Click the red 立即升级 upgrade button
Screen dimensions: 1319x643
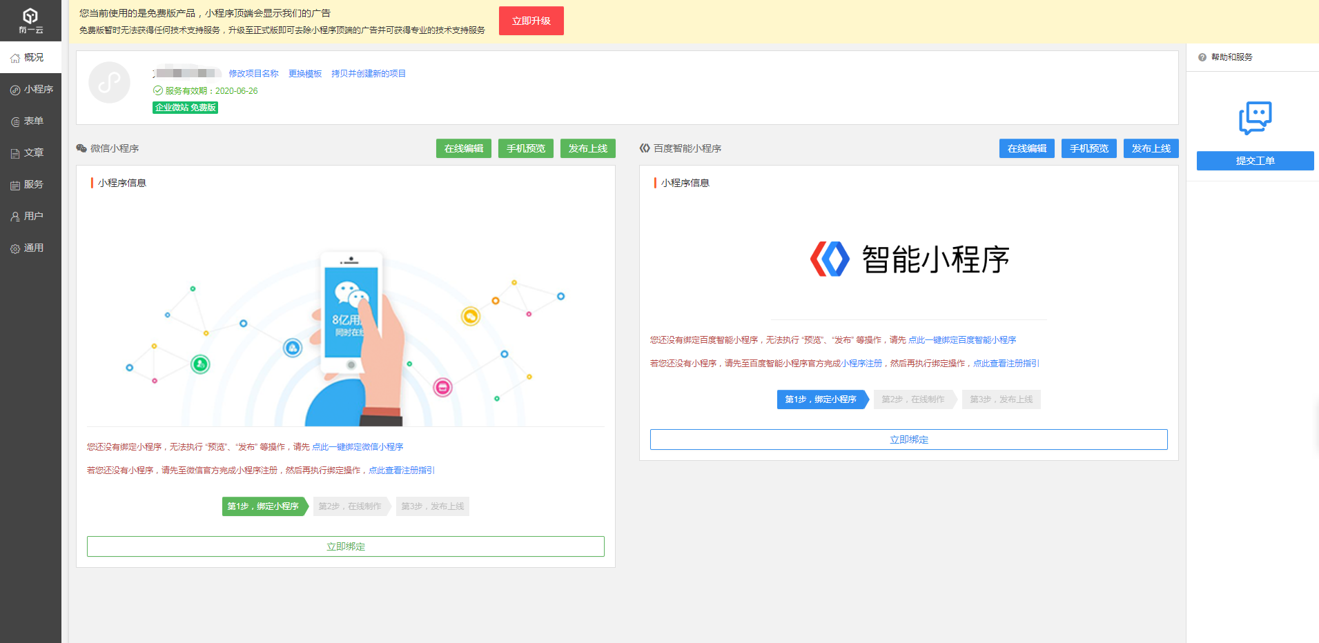coord(531,21)
